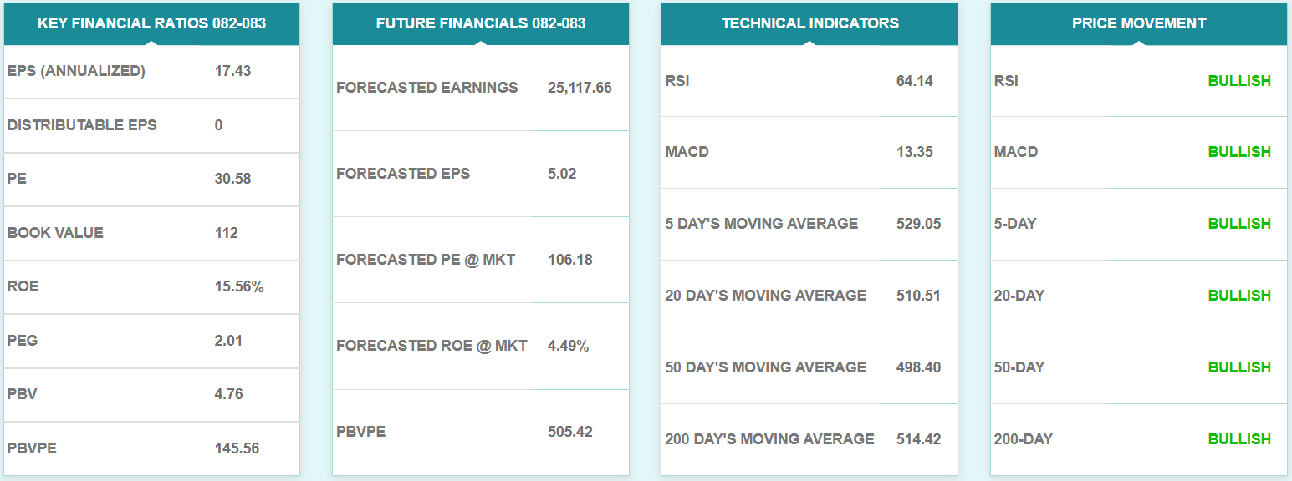Select the Technical Indicators panel header
Image resolution: width=1292 pixels, height=481 pixels.
pos(809,23)
